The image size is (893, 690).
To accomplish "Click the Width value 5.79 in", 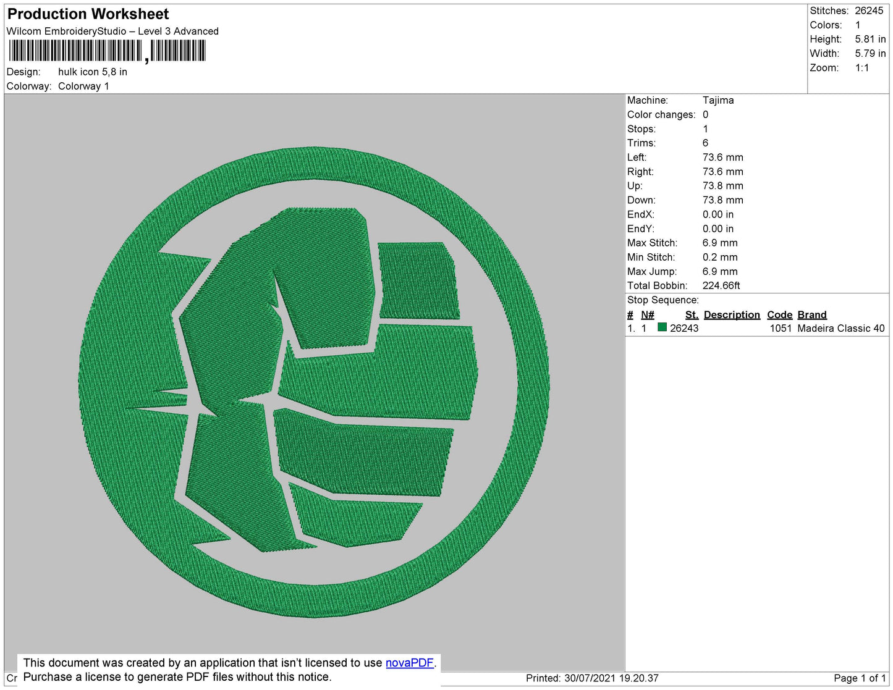I will pyautogui.click(x=870, y=53).
